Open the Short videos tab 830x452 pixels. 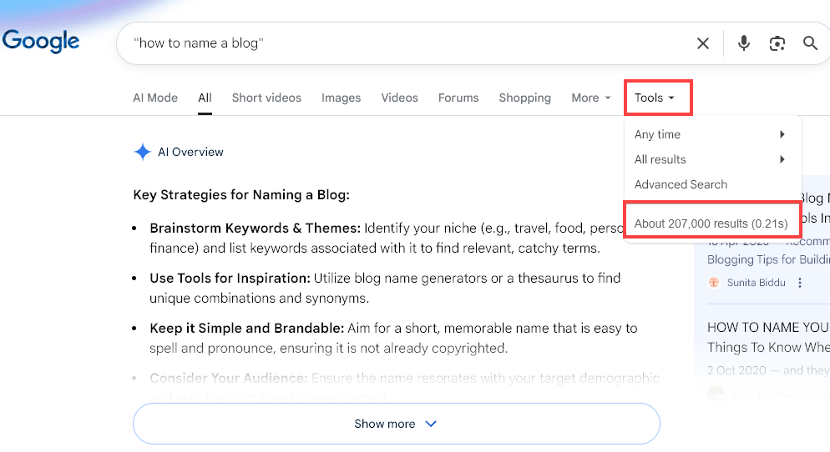(266, 98)
